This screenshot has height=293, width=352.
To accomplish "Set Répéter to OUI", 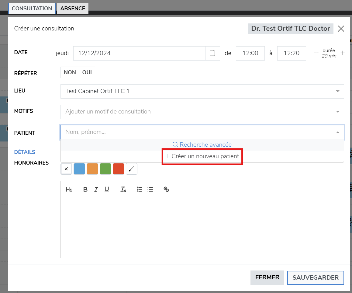I will pyautogui.click(x=87, y=72).
